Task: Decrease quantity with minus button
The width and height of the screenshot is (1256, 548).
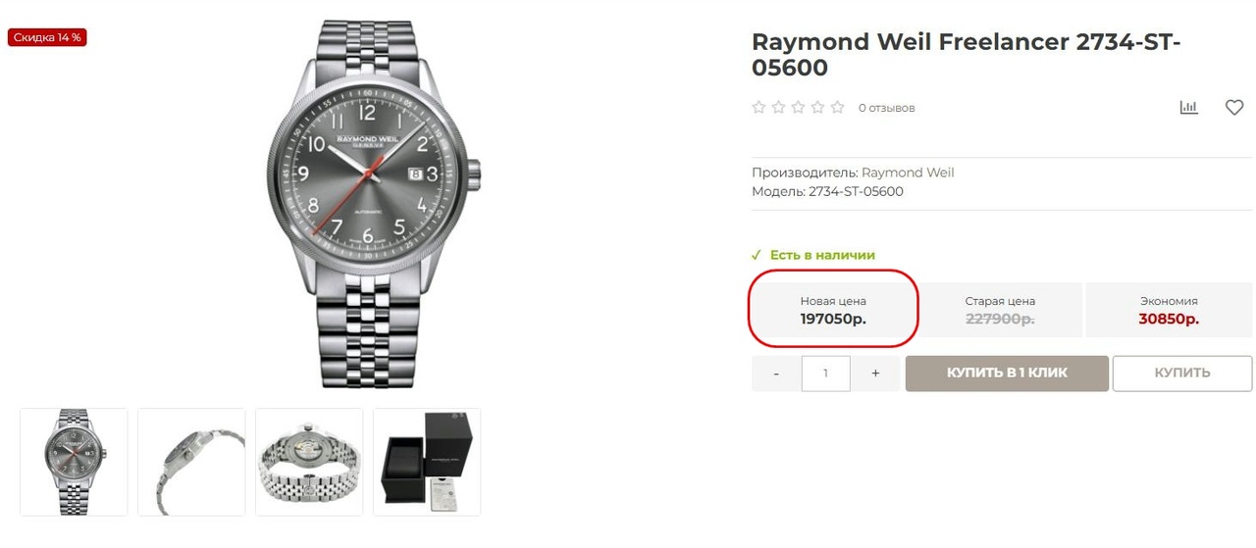Action: 776,374
